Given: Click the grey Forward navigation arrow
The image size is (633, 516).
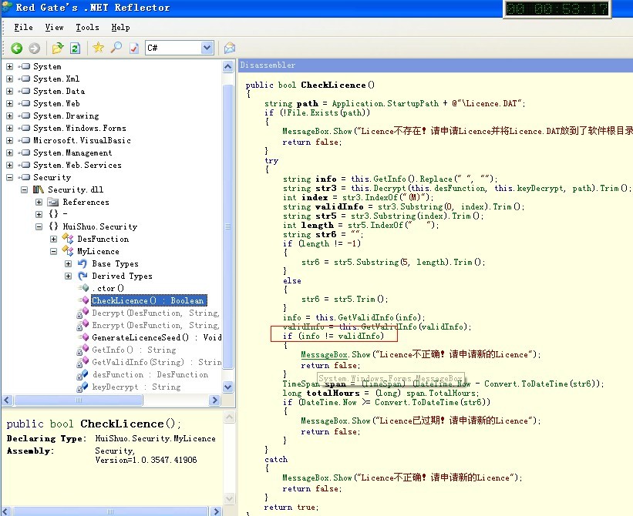Looking at the screenshot, I should click(x=35, y=49).
